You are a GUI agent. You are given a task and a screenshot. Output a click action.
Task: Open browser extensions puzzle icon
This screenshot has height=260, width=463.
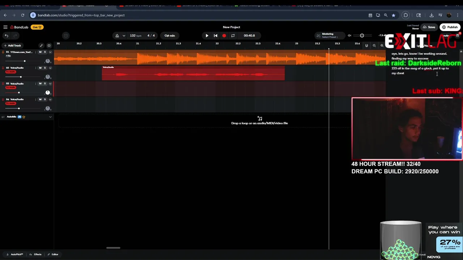tap(406, 15)
